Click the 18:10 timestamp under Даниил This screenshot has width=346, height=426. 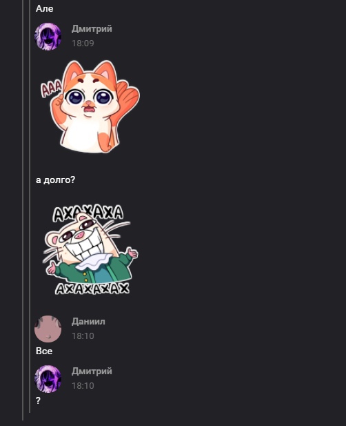pos(83,336)
